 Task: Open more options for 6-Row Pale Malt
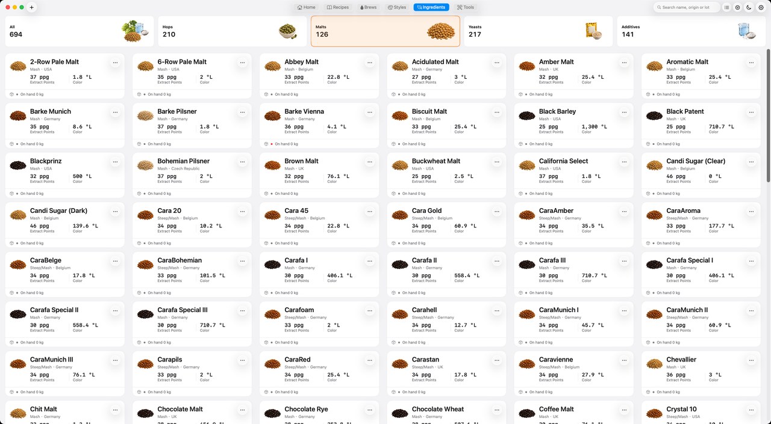point(242,62)
